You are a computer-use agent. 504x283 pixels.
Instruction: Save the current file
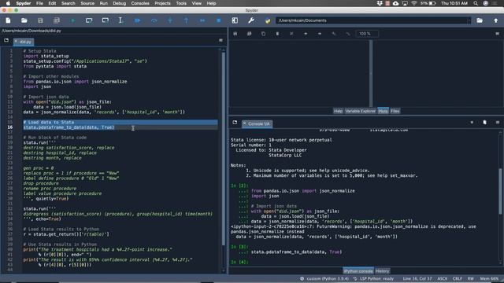coord(40,20)
